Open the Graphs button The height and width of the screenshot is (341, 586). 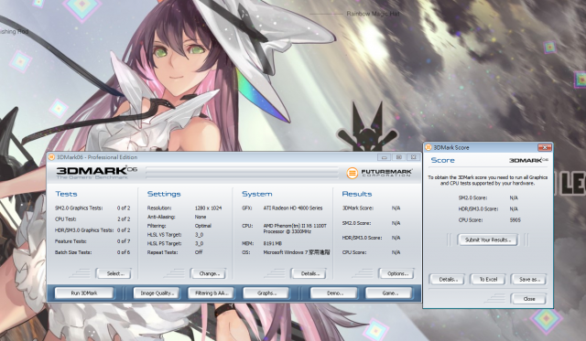pyautogui.click(x=266, y=293)
